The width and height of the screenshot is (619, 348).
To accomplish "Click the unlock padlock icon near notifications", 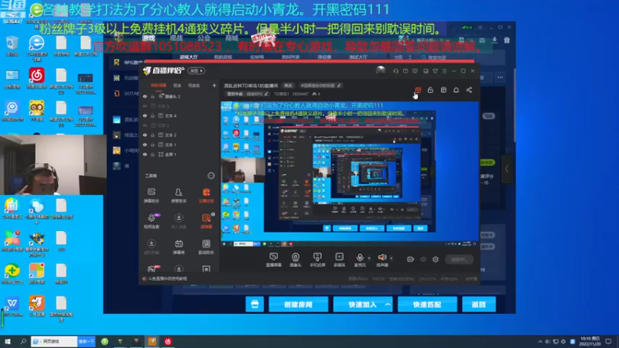I will [430, 90].
